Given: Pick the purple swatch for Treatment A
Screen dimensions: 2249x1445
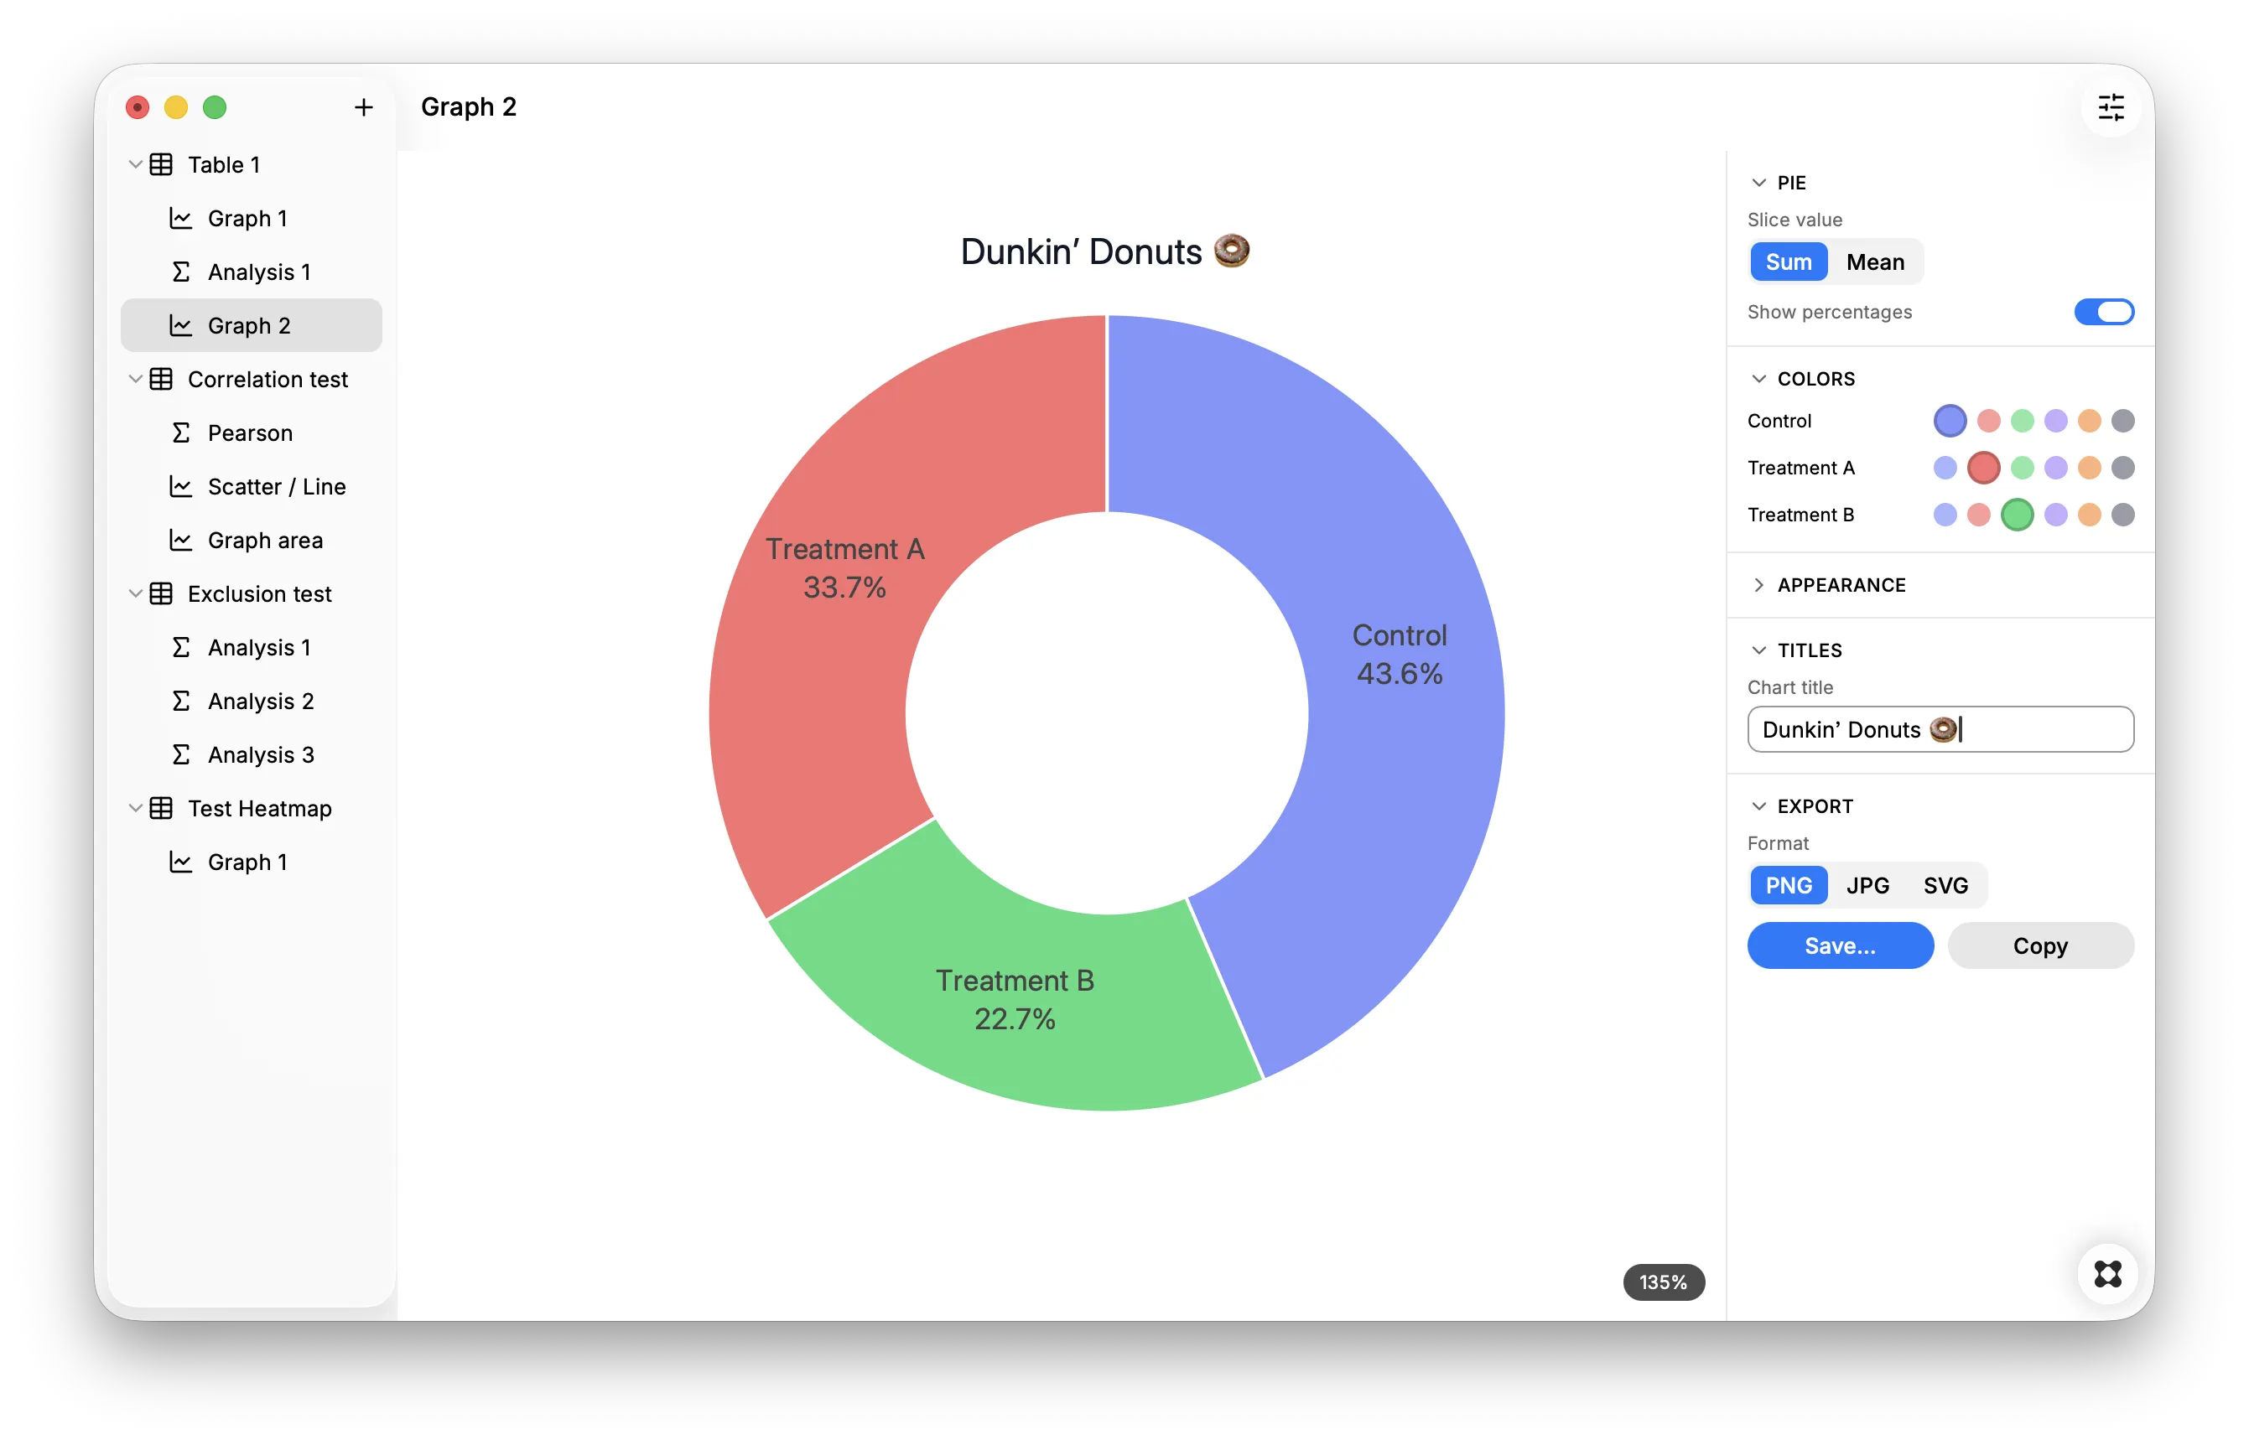Looking at the screenshot, I should click(x=2055, y=468).
